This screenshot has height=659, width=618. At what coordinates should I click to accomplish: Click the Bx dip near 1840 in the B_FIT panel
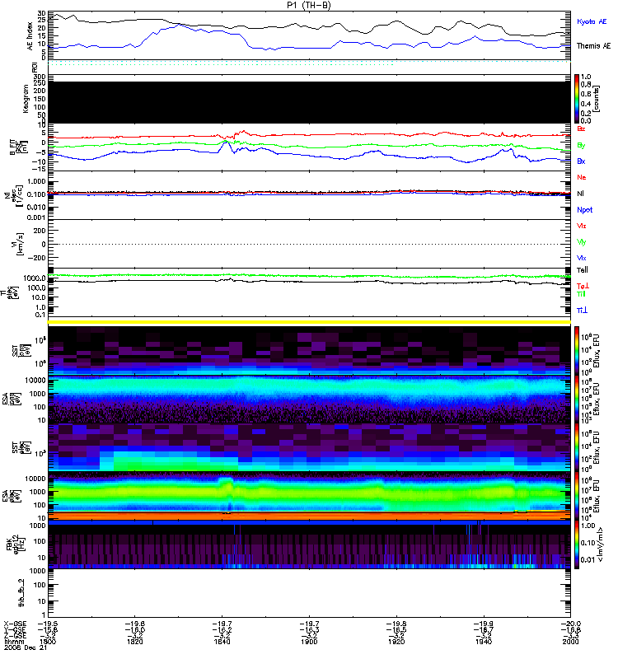click(x=232, y=152)
